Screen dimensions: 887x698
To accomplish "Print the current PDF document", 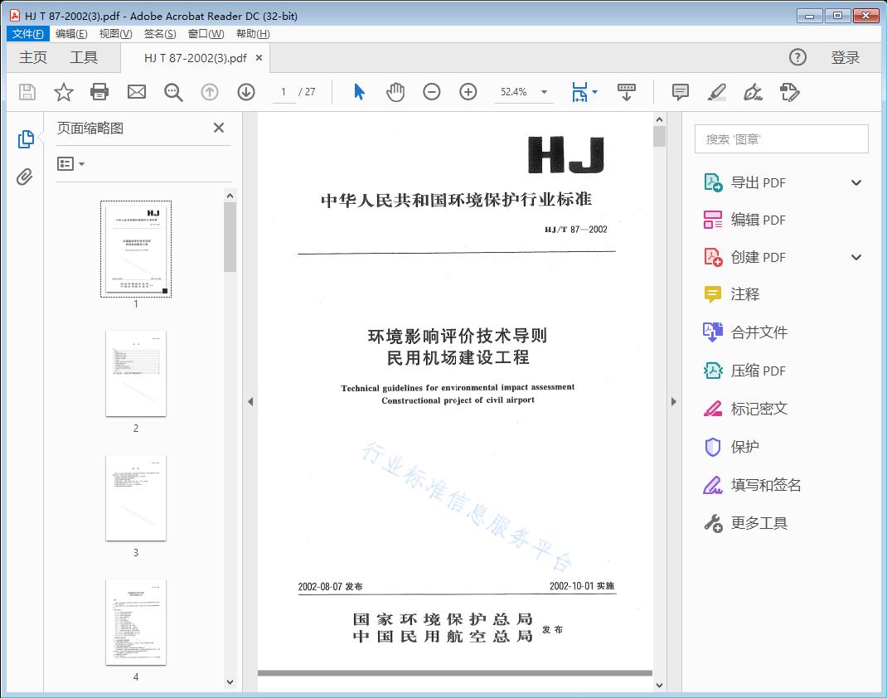I will (x=99, y=92).
